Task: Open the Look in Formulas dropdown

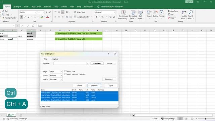Action: pyautogui.click(x=61, y=79)
